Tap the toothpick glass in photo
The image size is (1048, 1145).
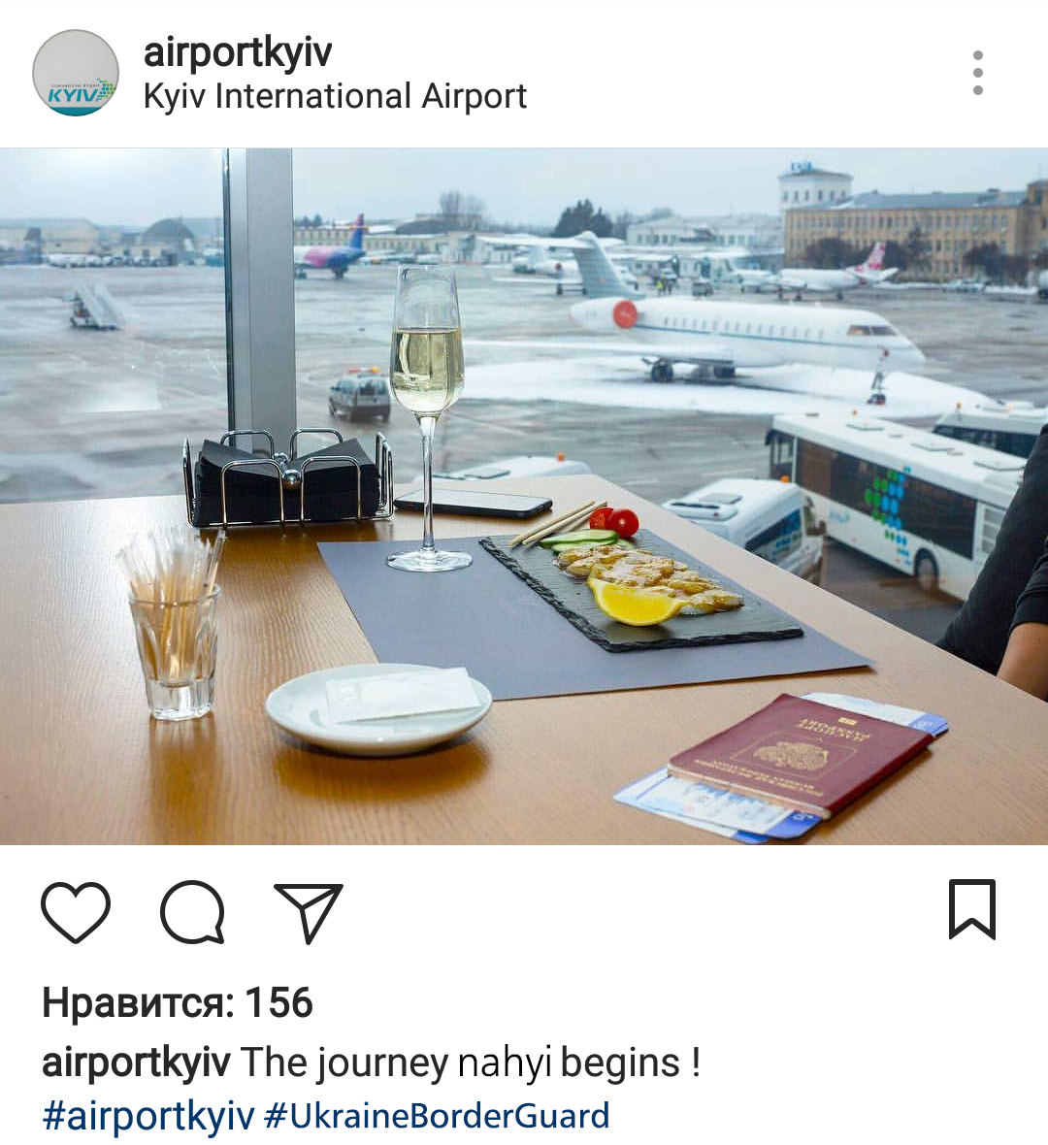click(173, 624)
